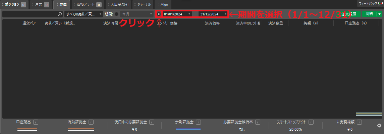384x134 pixels.
Task: Sort by the 決済時間 column header
Action: click(x=111, y=23)
